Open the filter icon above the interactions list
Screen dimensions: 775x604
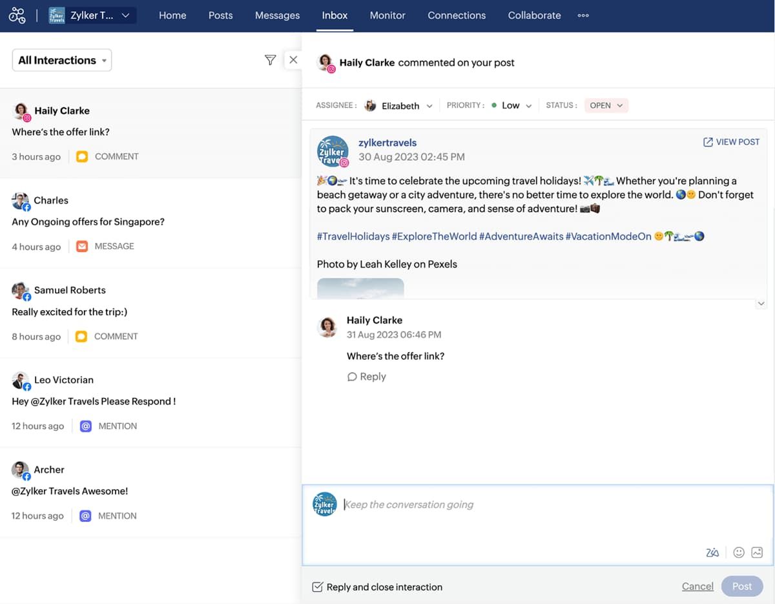[x=270, y=59]
